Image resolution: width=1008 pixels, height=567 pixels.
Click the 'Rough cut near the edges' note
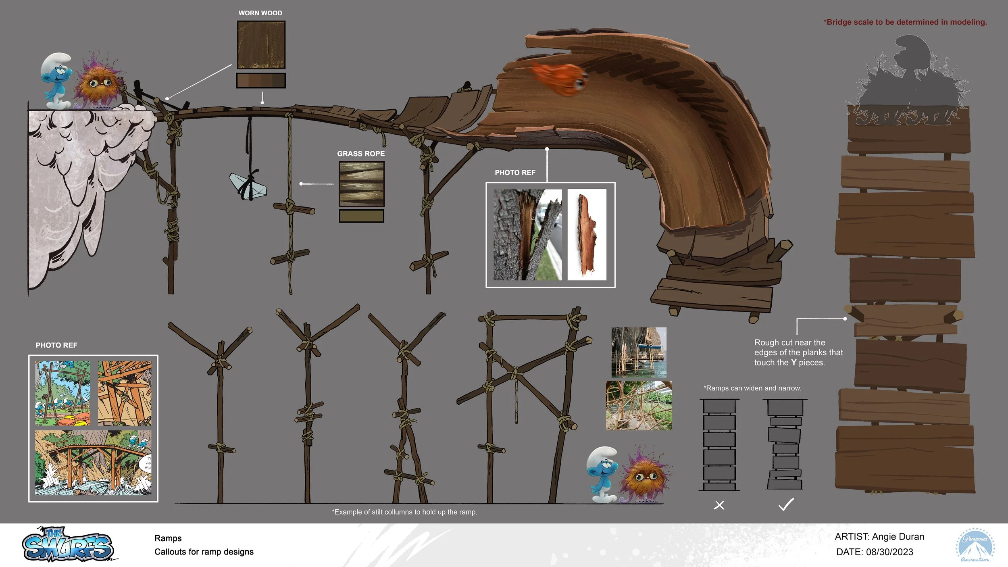click(798, 352)
